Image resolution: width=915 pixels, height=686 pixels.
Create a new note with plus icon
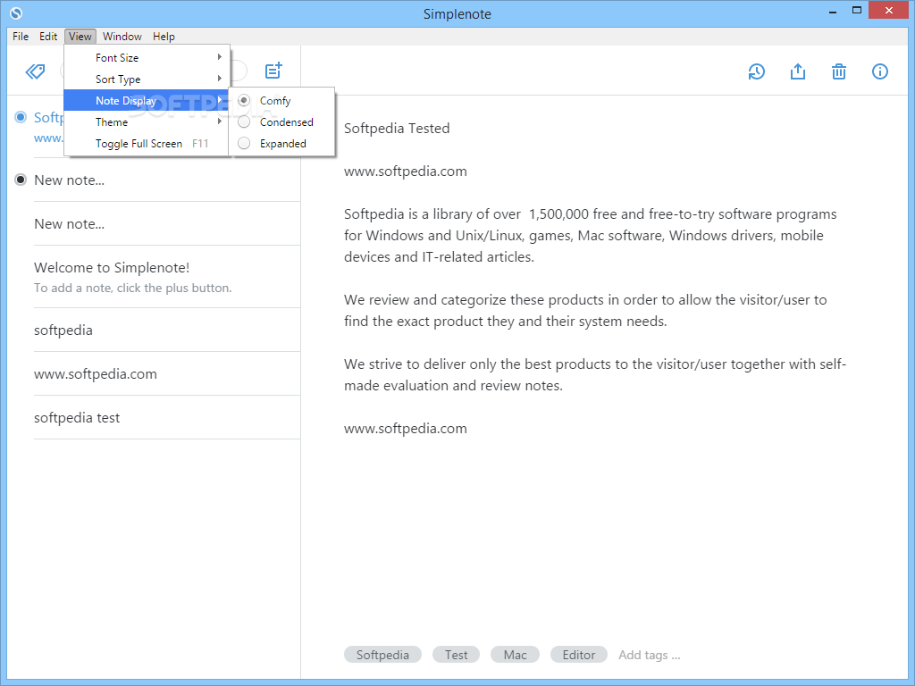(x=273, y=71)
